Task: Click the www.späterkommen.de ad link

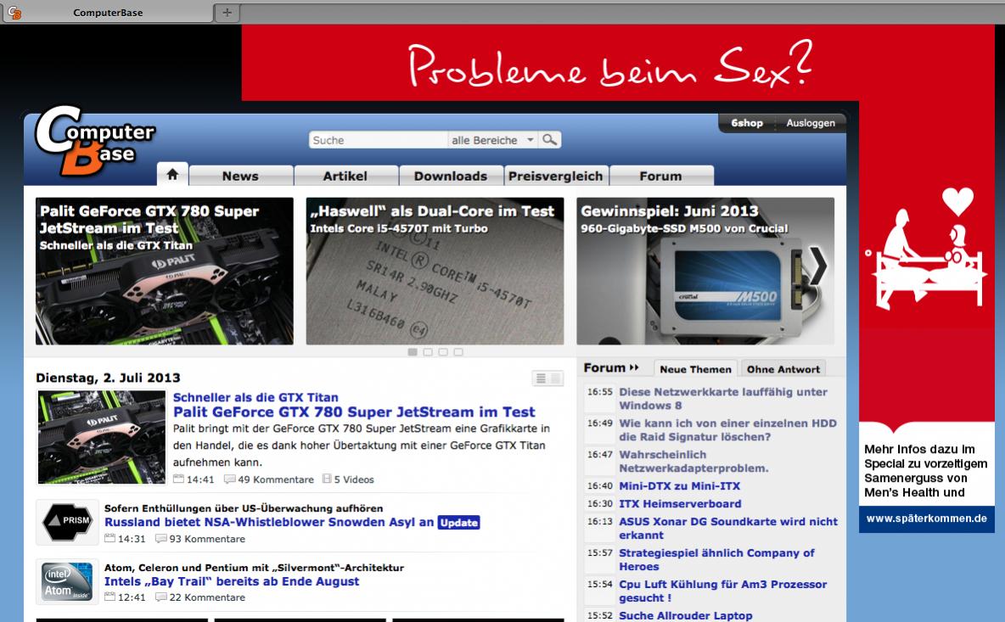Action: coord(927,518)
